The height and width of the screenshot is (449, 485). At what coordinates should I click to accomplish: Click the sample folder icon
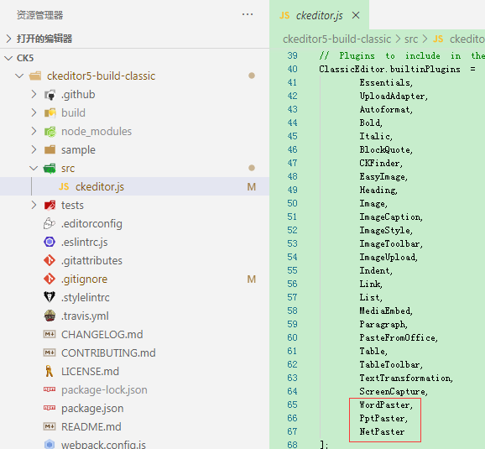pos(50,149)
